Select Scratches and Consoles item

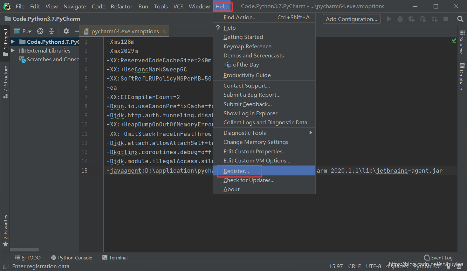(x=49, y=60)
